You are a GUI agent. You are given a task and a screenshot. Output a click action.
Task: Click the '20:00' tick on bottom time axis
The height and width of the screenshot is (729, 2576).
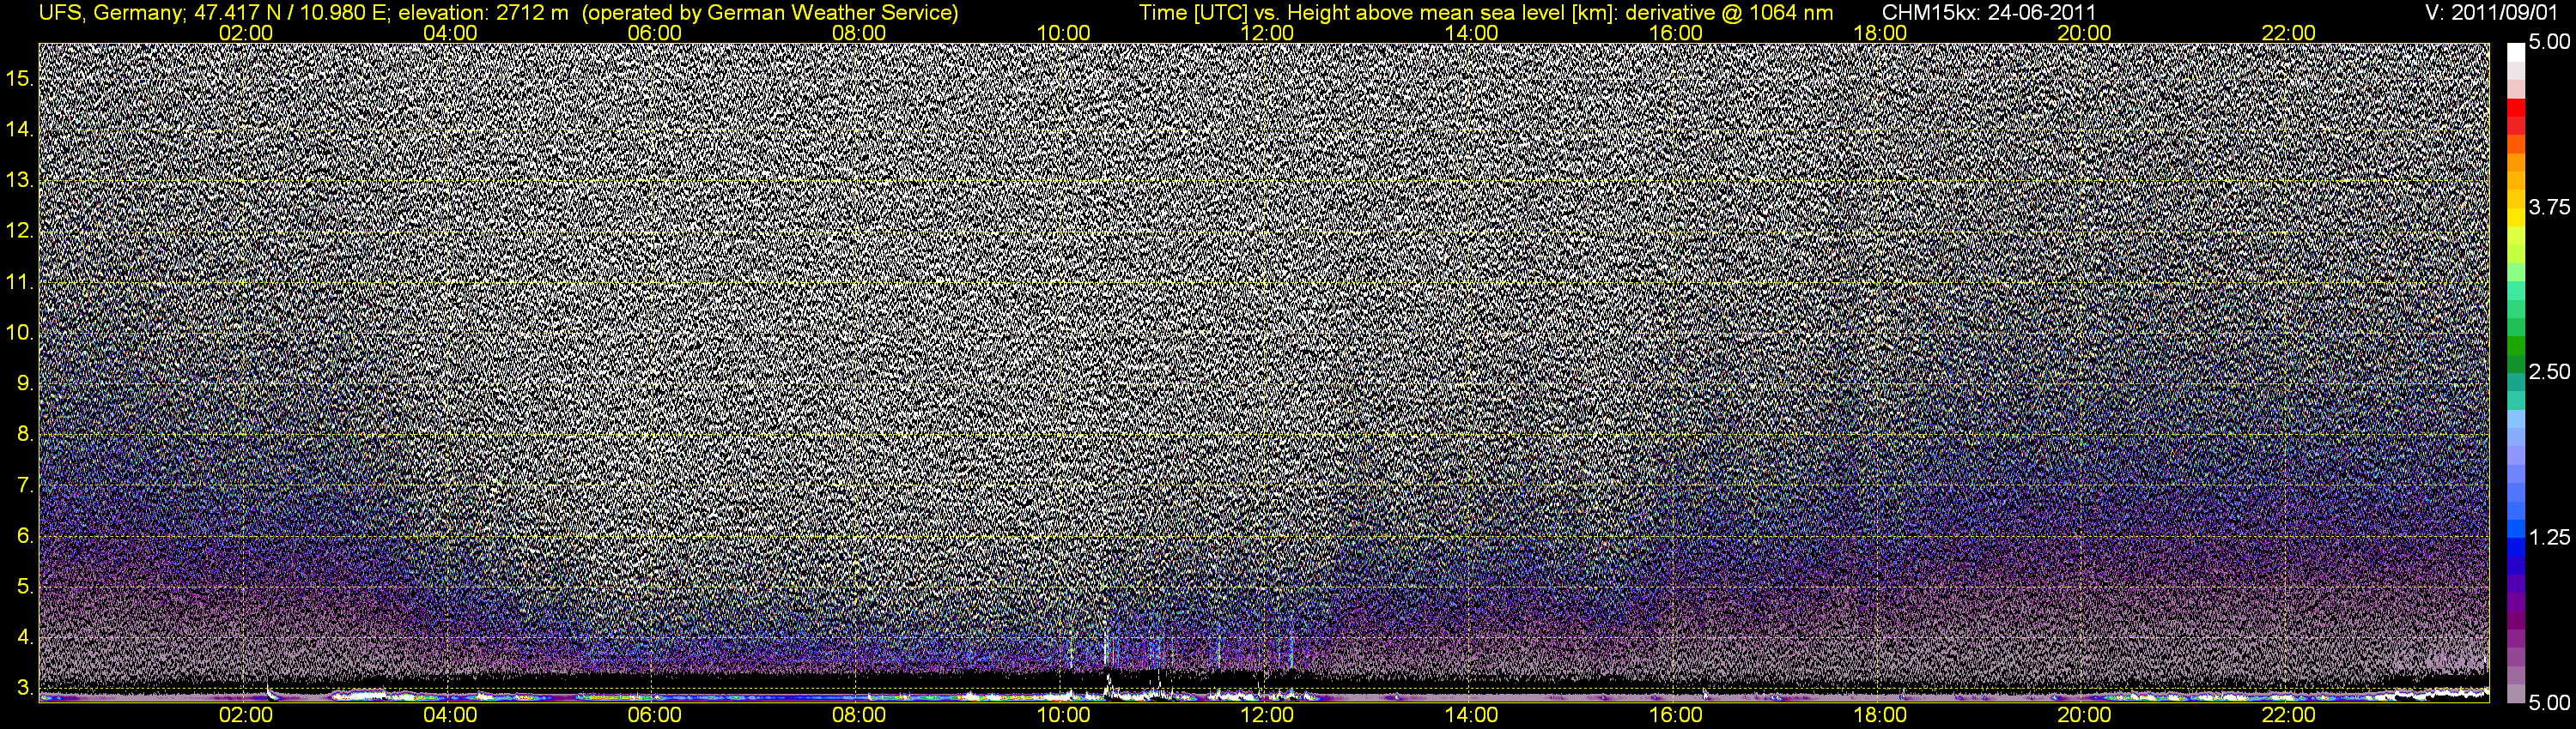[x=2084, y=716]
